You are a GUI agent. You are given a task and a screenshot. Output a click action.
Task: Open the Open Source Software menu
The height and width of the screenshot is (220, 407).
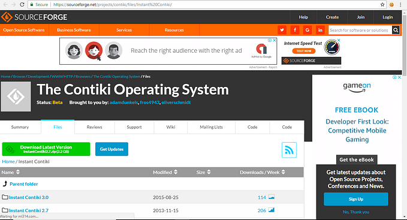coord(24,30)
